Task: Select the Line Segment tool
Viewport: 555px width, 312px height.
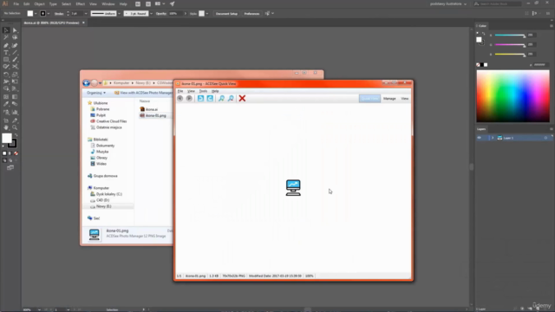Action: [15, 52]
